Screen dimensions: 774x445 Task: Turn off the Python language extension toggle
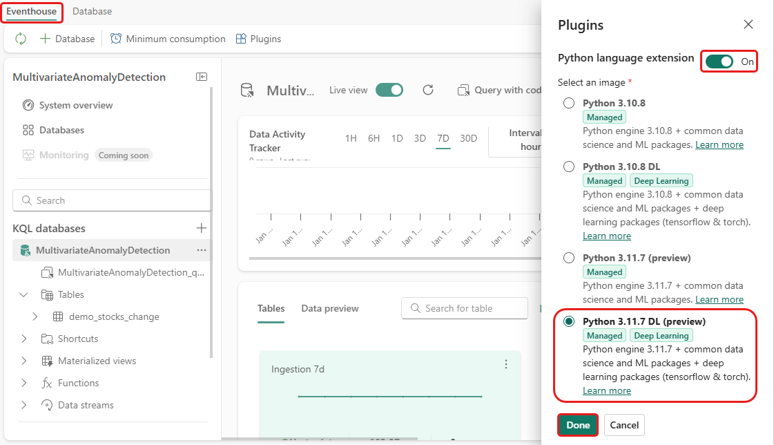pos(719,61)
